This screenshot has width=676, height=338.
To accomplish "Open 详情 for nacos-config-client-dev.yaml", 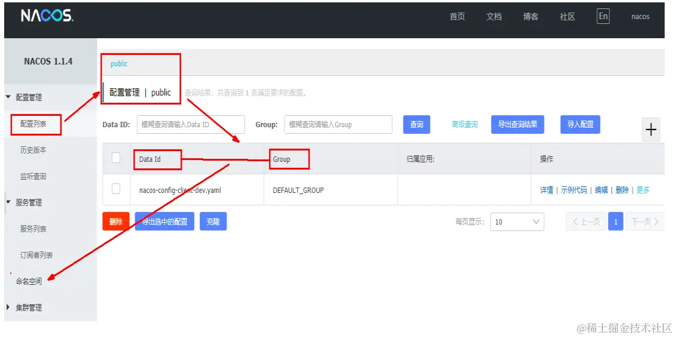I will (x=547, y=190).
